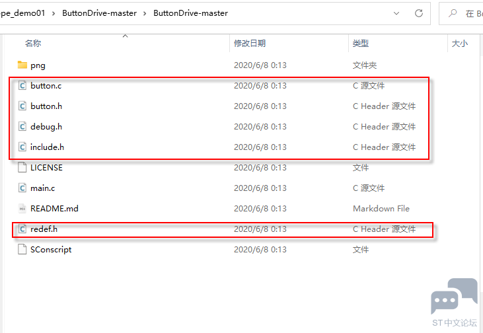The height and width of the screenshot is (333, 483).
Task: Click the search magnifier icon
Action: (453, 13)
